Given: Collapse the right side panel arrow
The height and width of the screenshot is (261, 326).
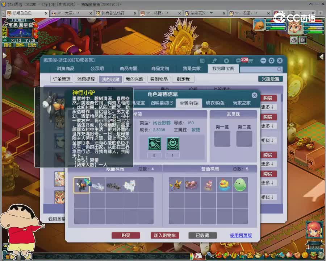Looking at the screenshot, I should pyautogui.click(x=321, y=56).
